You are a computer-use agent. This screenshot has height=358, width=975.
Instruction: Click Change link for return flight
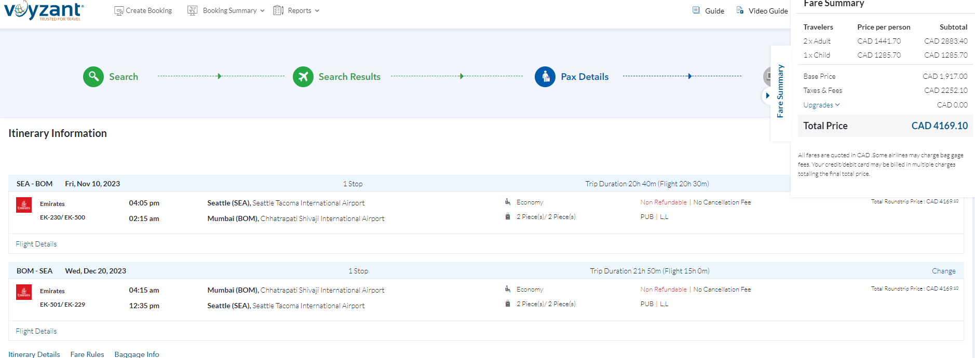(x=943, y=271)
